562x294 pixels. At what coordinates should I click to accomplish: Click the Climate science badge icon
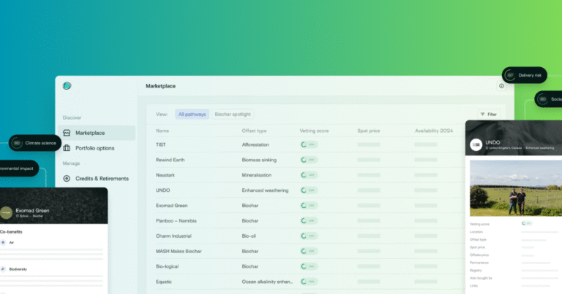(x=17, y=143)
